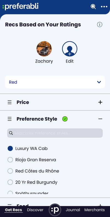The height and width of the screenshot is (217, 110).
Task: Open the Journal tab
Action: pos(73,210)
